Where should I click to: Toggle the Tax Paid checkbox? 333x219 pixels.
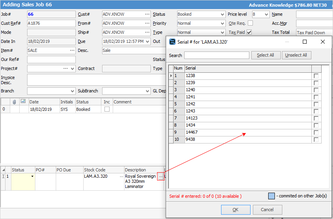point(249,32)
